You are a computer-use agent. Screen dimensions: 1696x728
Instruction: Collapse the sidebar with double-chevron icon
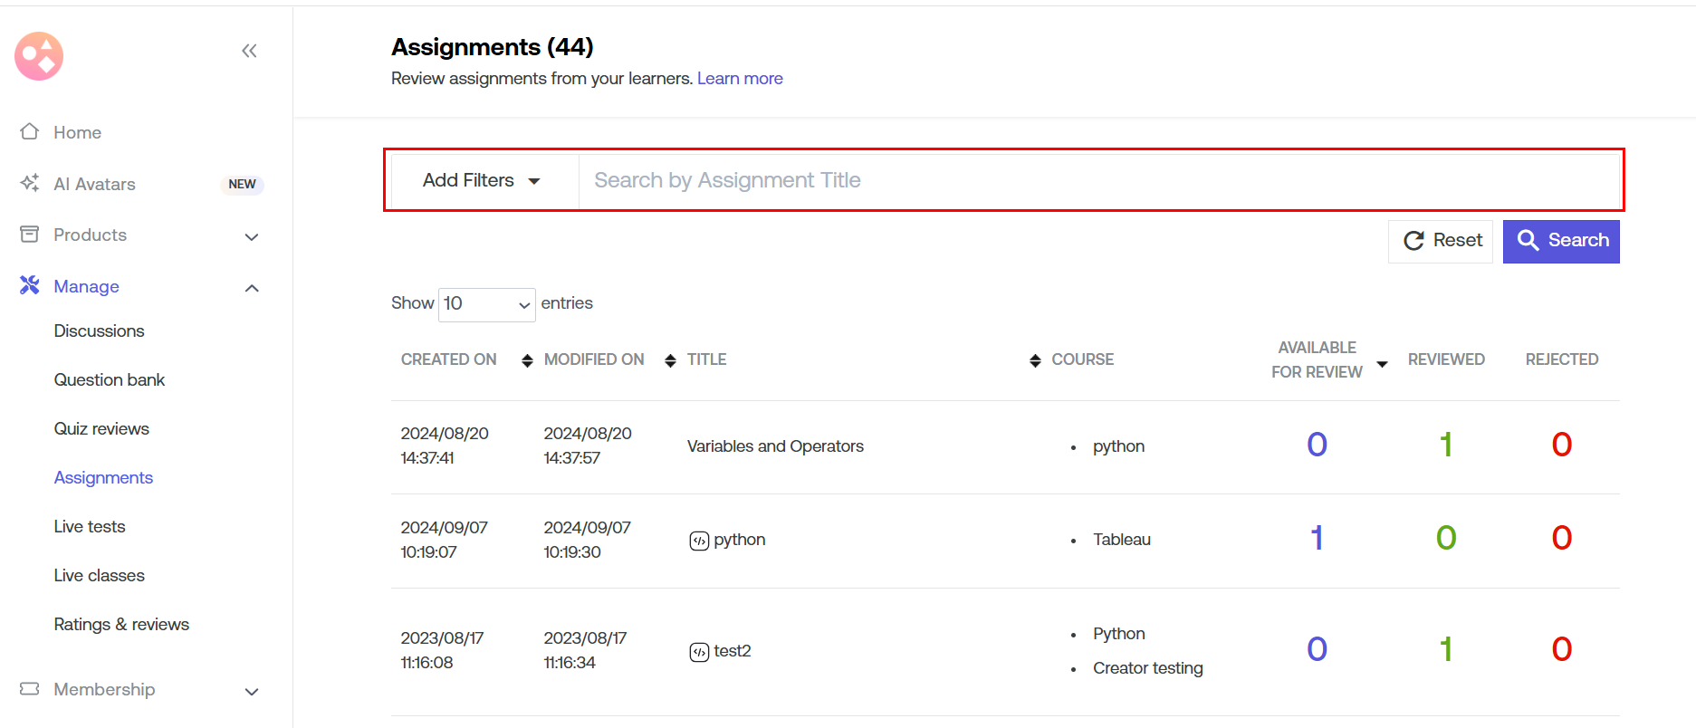[249, 51]
